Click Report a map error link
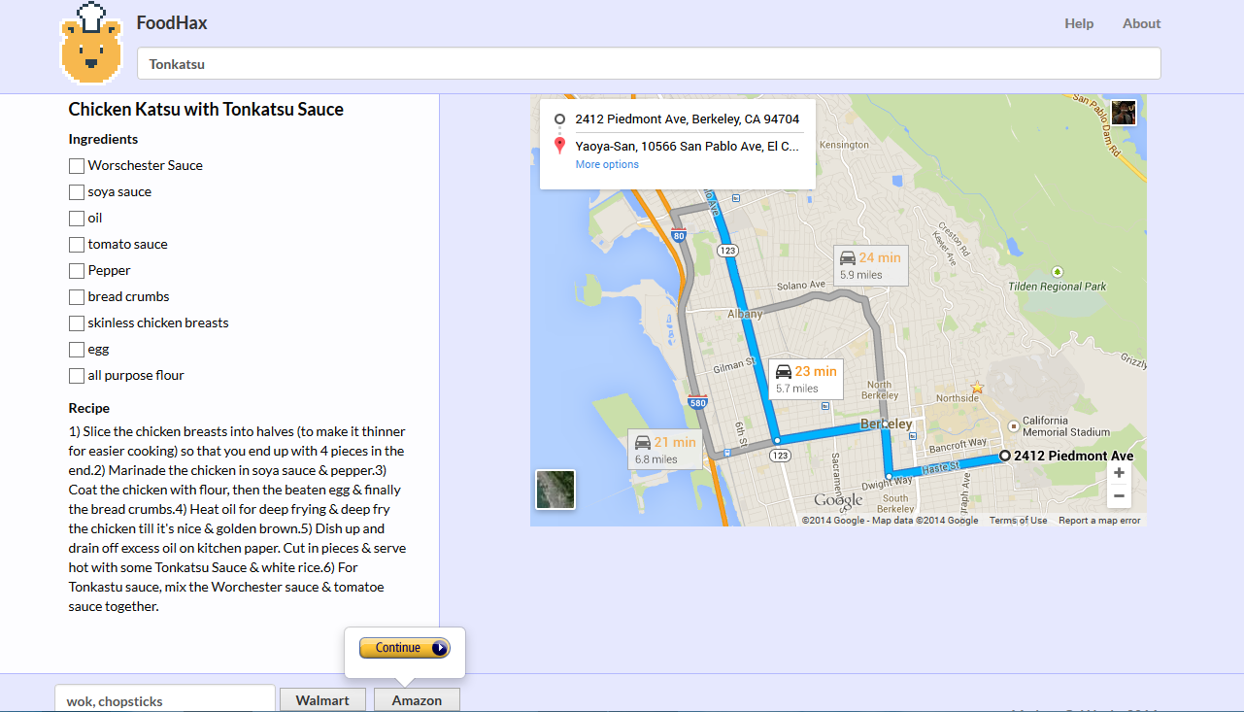 (1099, 521)
